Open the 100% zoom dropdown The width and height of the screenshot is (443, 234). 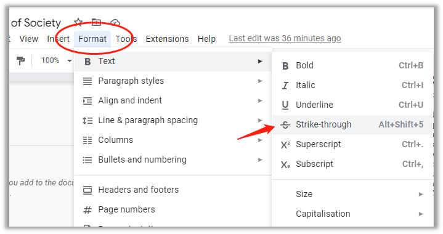click(x=56, y=60)
